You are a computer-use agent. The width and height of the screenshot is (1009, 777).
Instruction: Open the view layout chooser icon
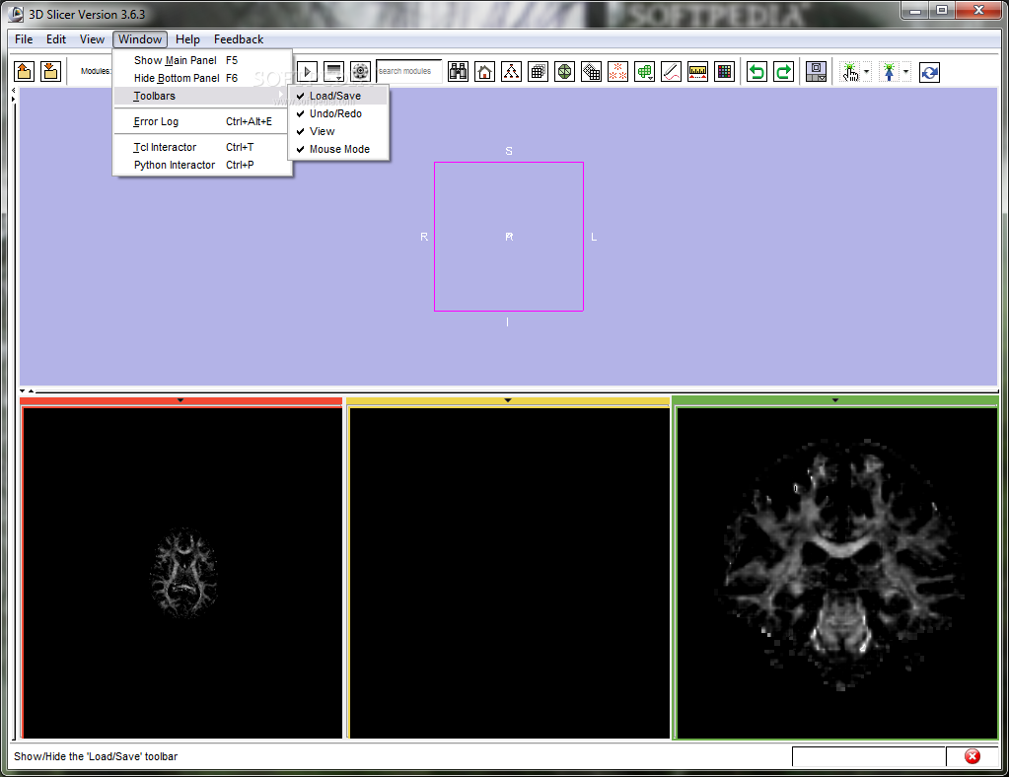pyautogui.click(x=816, y=71)
